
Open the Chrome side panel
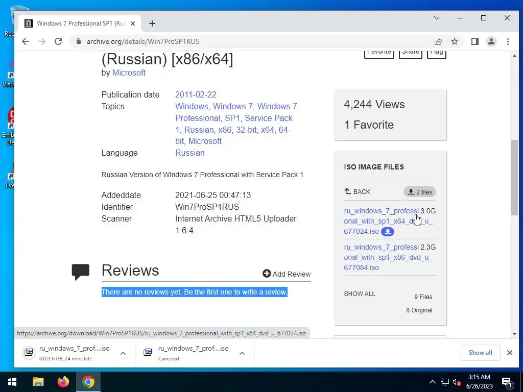(x=475, y=41)
